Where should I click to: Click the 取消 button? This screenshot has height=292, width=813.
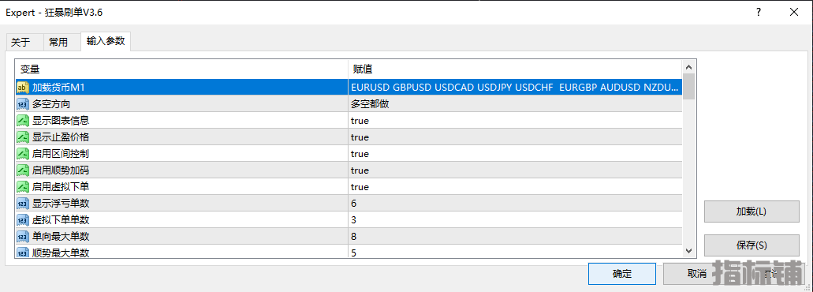pyautogui.click(x=696, y=274)
